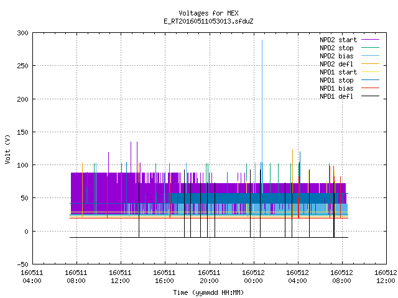Click the 'Voltages for MEX' chart title
The height and width of the screenshot is (298, 398).
point(208,13)
